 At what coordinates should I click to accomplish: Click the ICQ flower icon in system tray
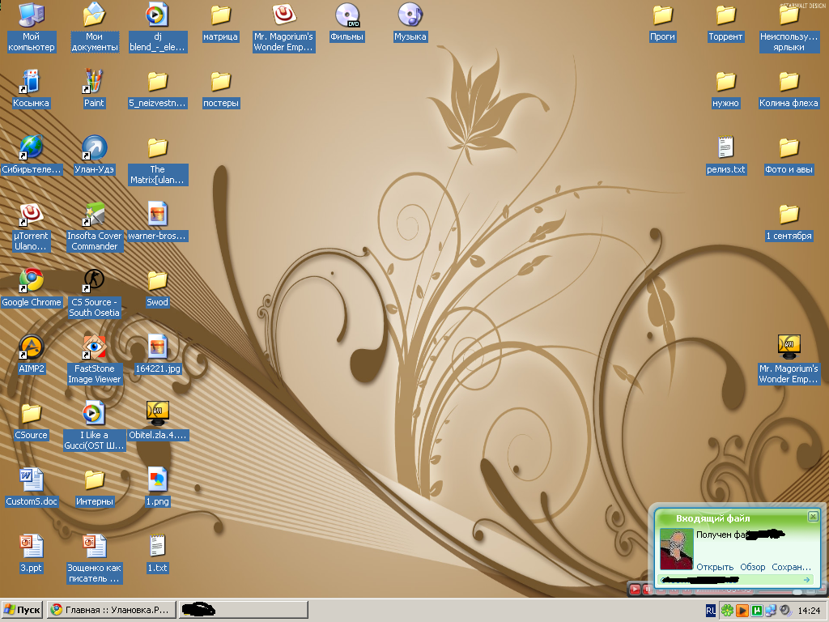[727, 611]
